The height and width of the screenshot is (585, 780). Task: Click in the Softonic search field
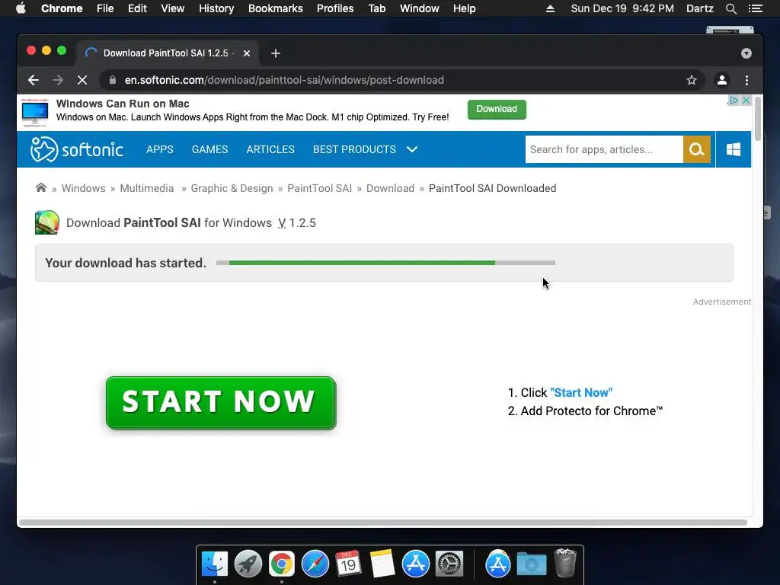(x=604, y=149)
